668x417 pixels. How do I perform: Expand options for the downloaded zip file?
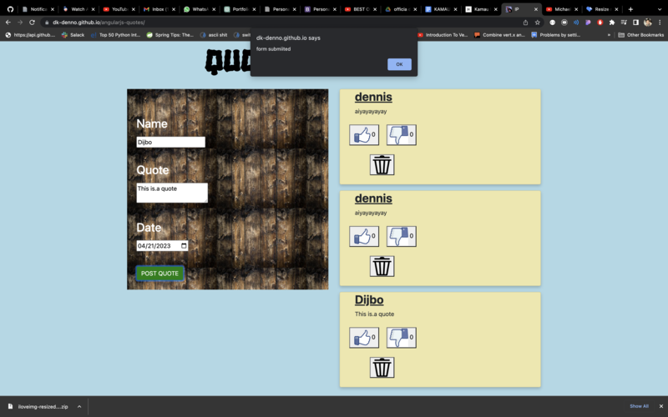[79, 406]
